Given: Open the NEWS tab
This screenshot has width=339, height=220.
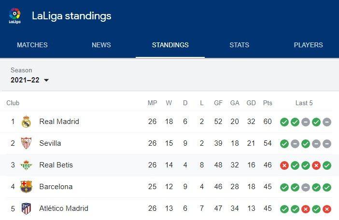Looking at the screenshot, I should [x=101, y=45].
